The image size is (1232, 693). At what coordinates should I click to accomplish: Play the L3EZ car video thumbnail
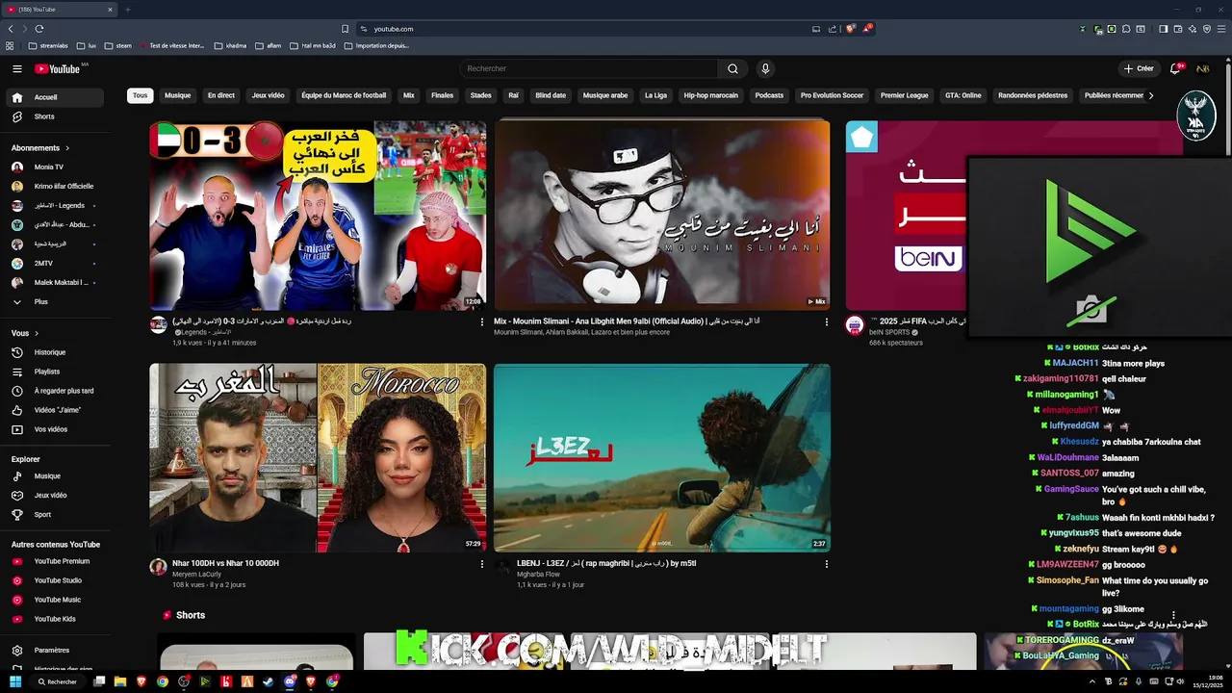(x=662, y=458)
